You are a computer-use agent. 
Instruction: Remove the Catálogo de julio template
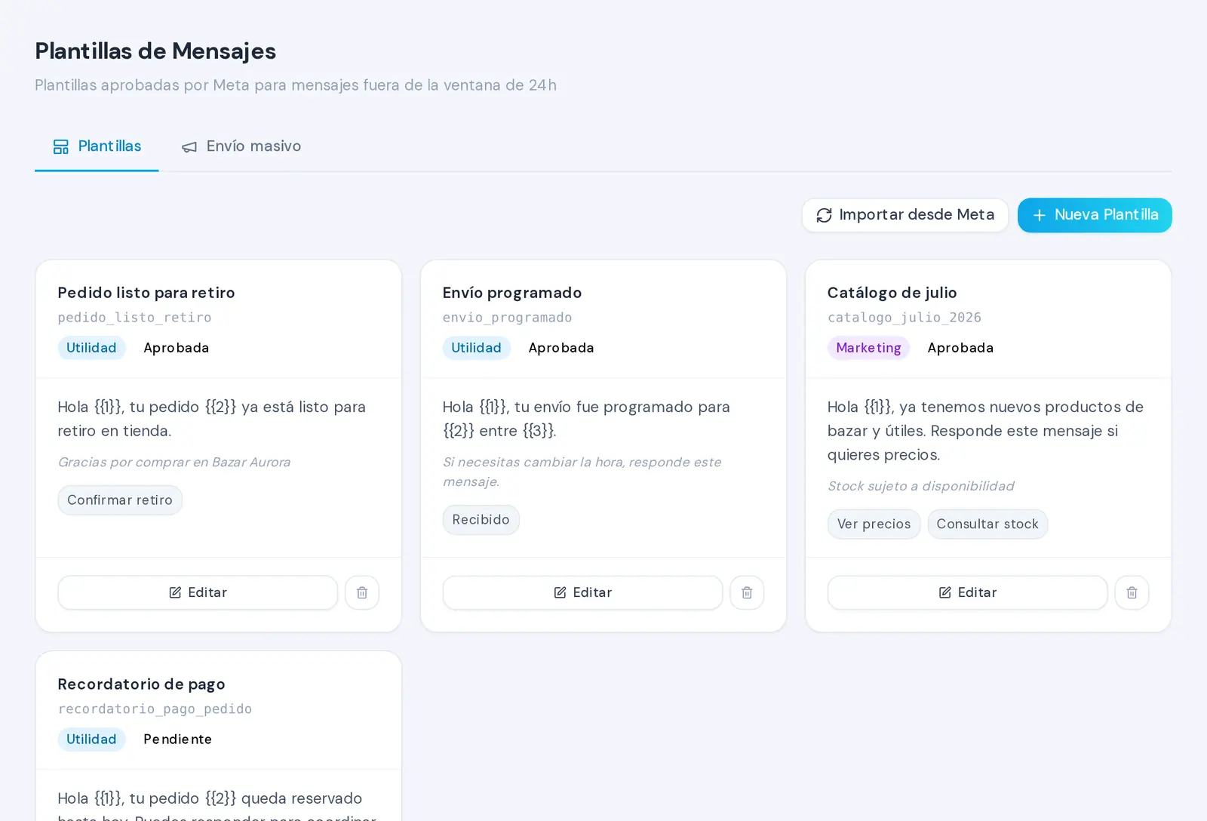(x=1132, y=592)
